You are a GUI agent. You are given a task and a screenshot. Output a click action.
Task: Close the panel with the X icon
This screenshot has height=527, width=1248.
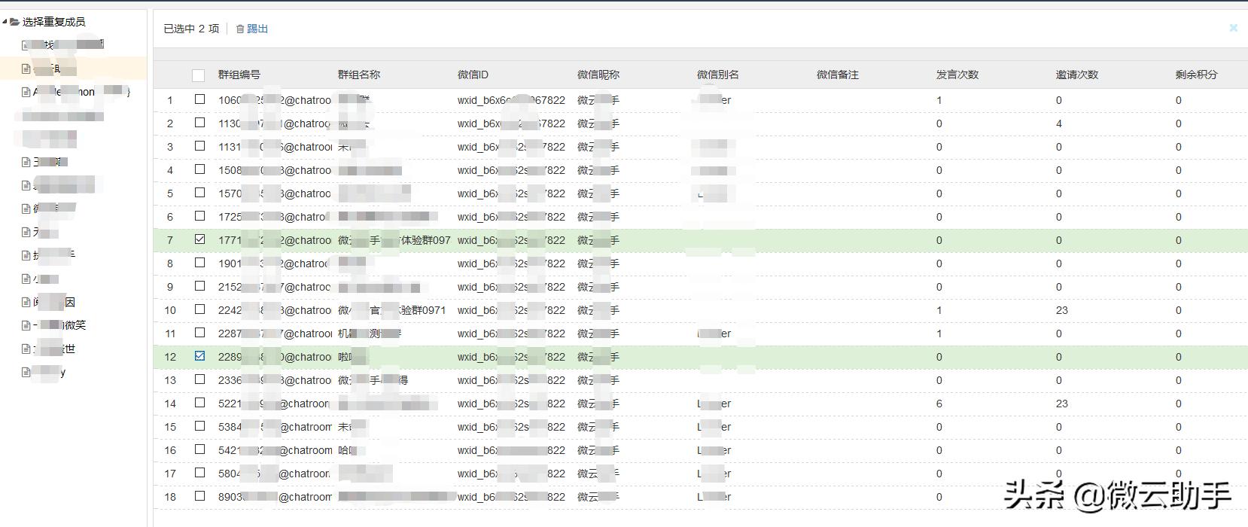click(x=1233, y=28)
